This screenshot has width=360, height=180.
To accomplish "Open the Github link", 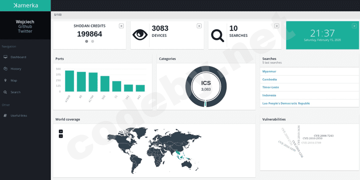I will tap(25, 26).
